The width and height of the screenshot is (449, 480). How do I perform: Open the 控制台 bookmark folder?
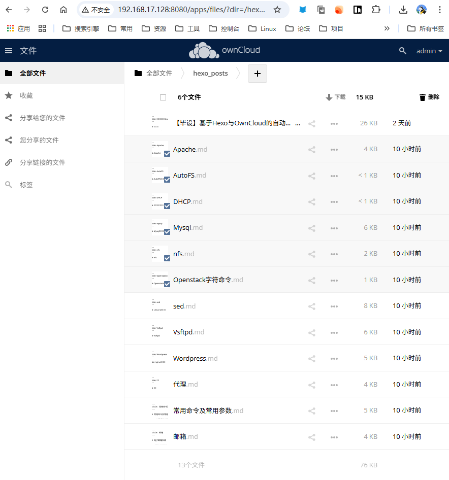[223, 29]
